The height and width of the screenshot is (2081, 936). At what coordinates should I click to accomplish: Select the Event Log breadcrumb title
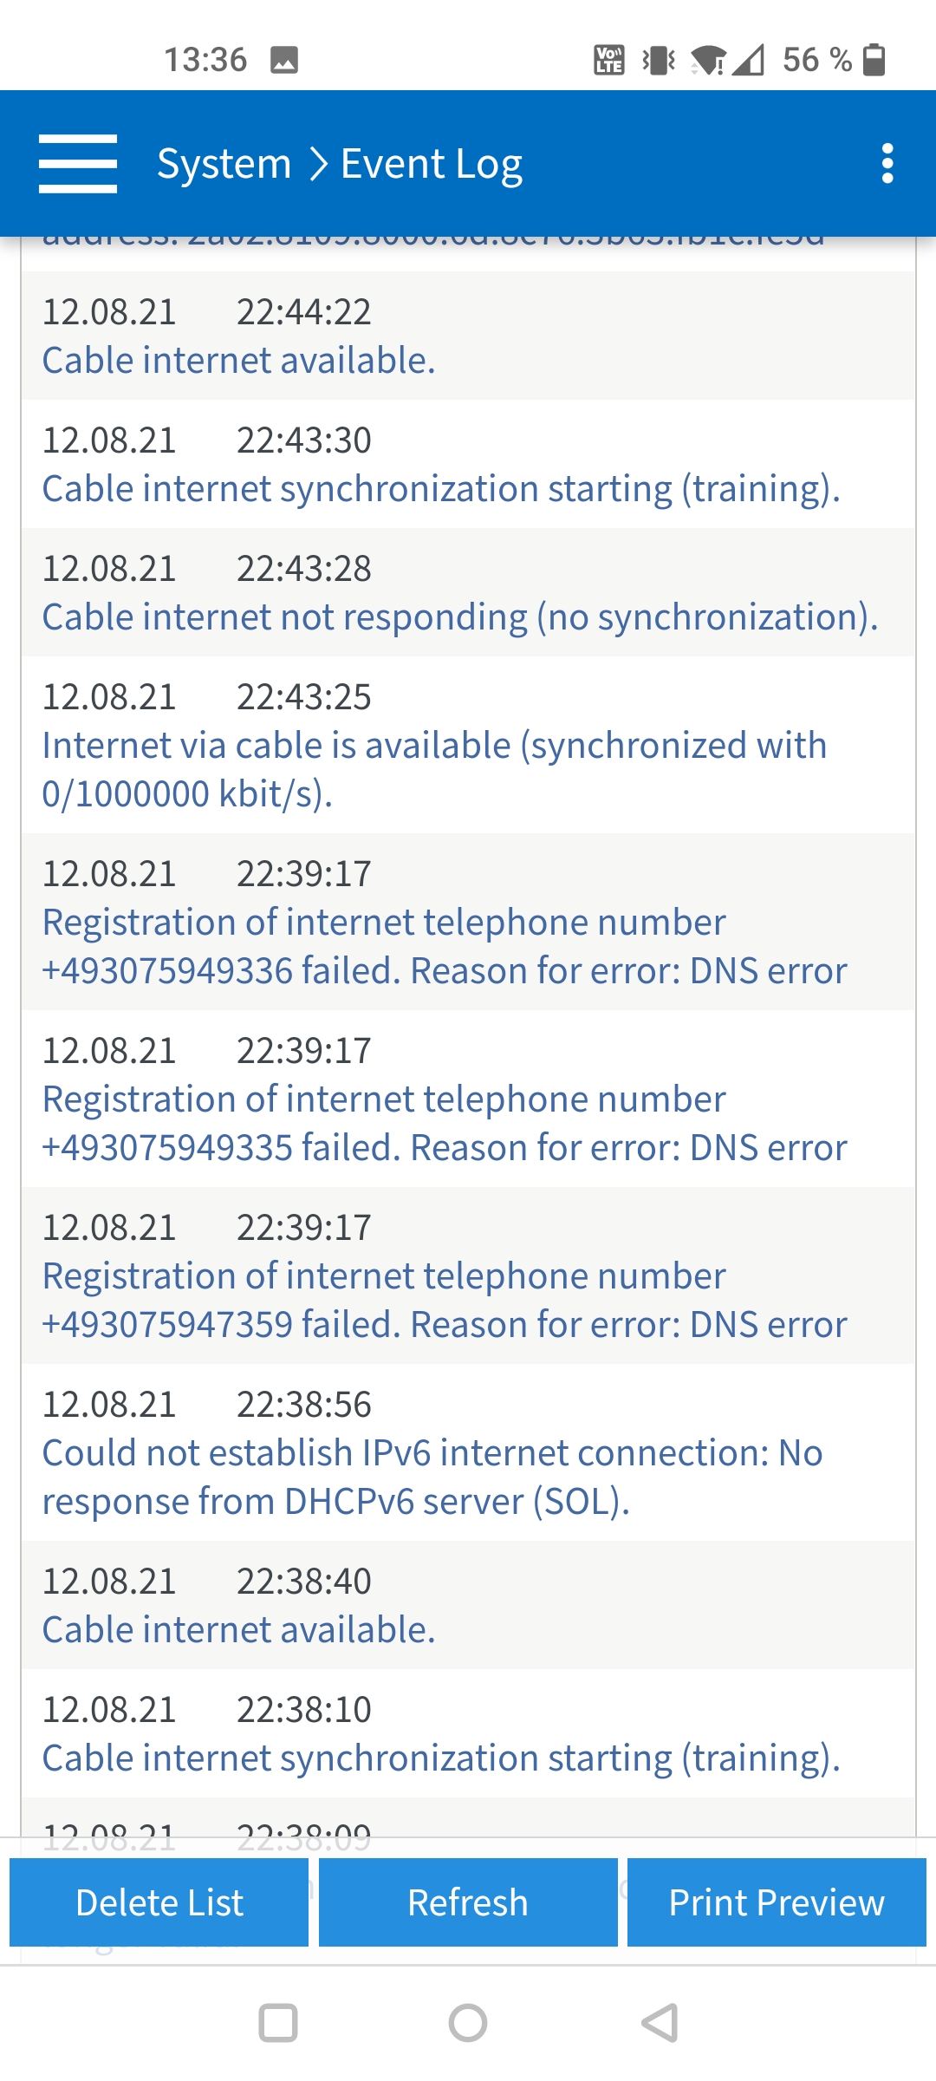432,164
